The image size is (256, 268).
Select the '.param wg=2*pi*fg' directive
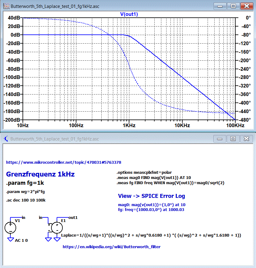click(26, 192)
